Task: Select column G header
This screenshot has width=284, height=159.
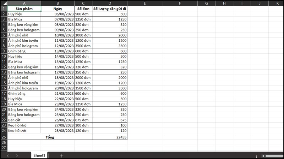Action: click(206, 3)
